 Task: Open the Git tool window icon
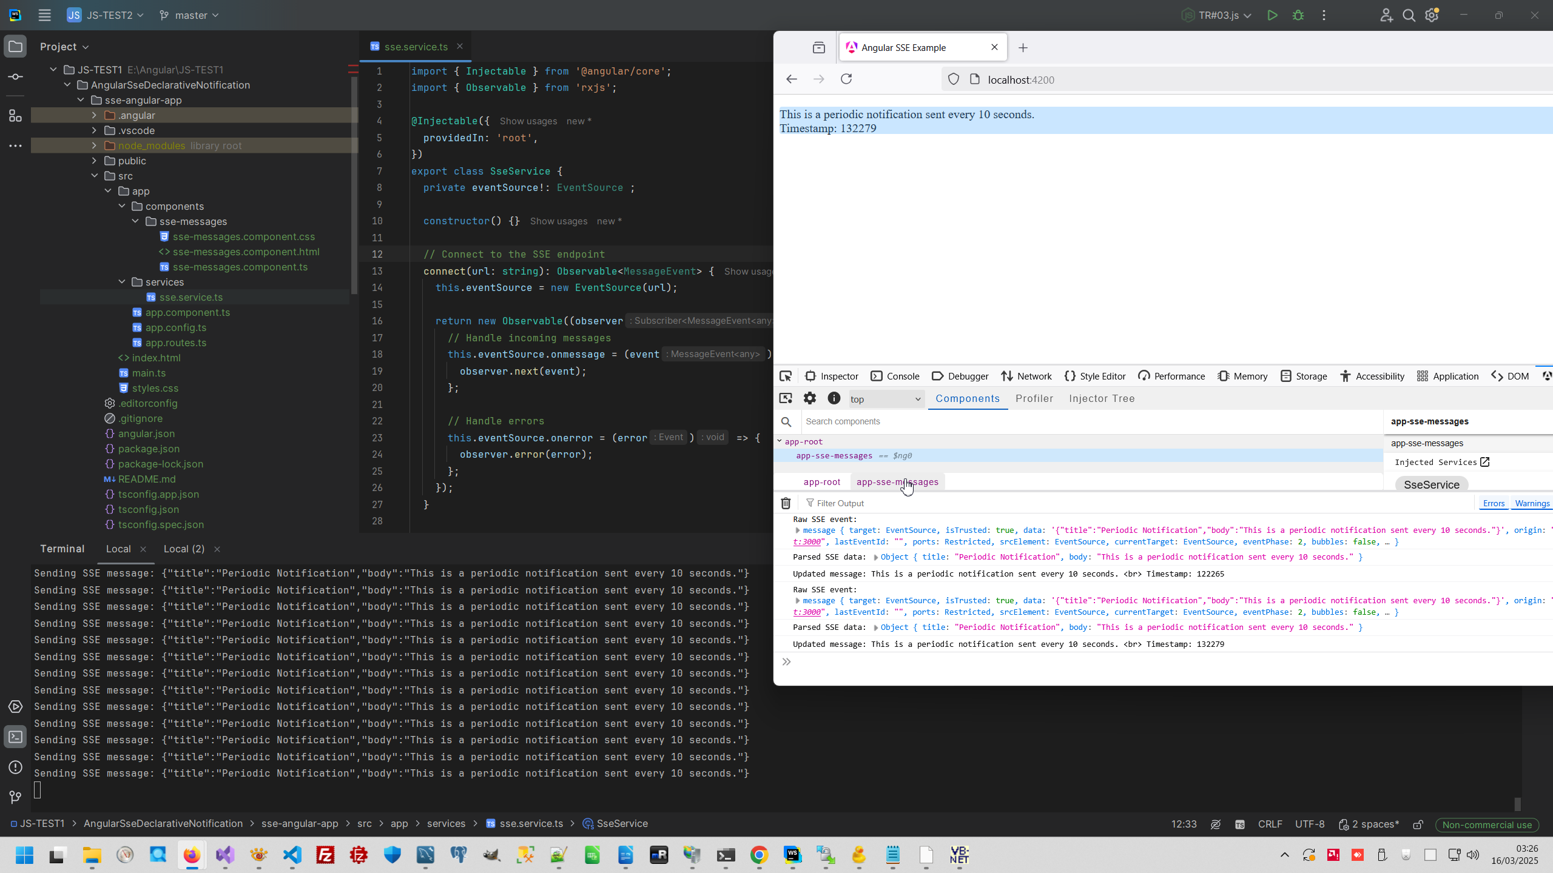[15, 797]
